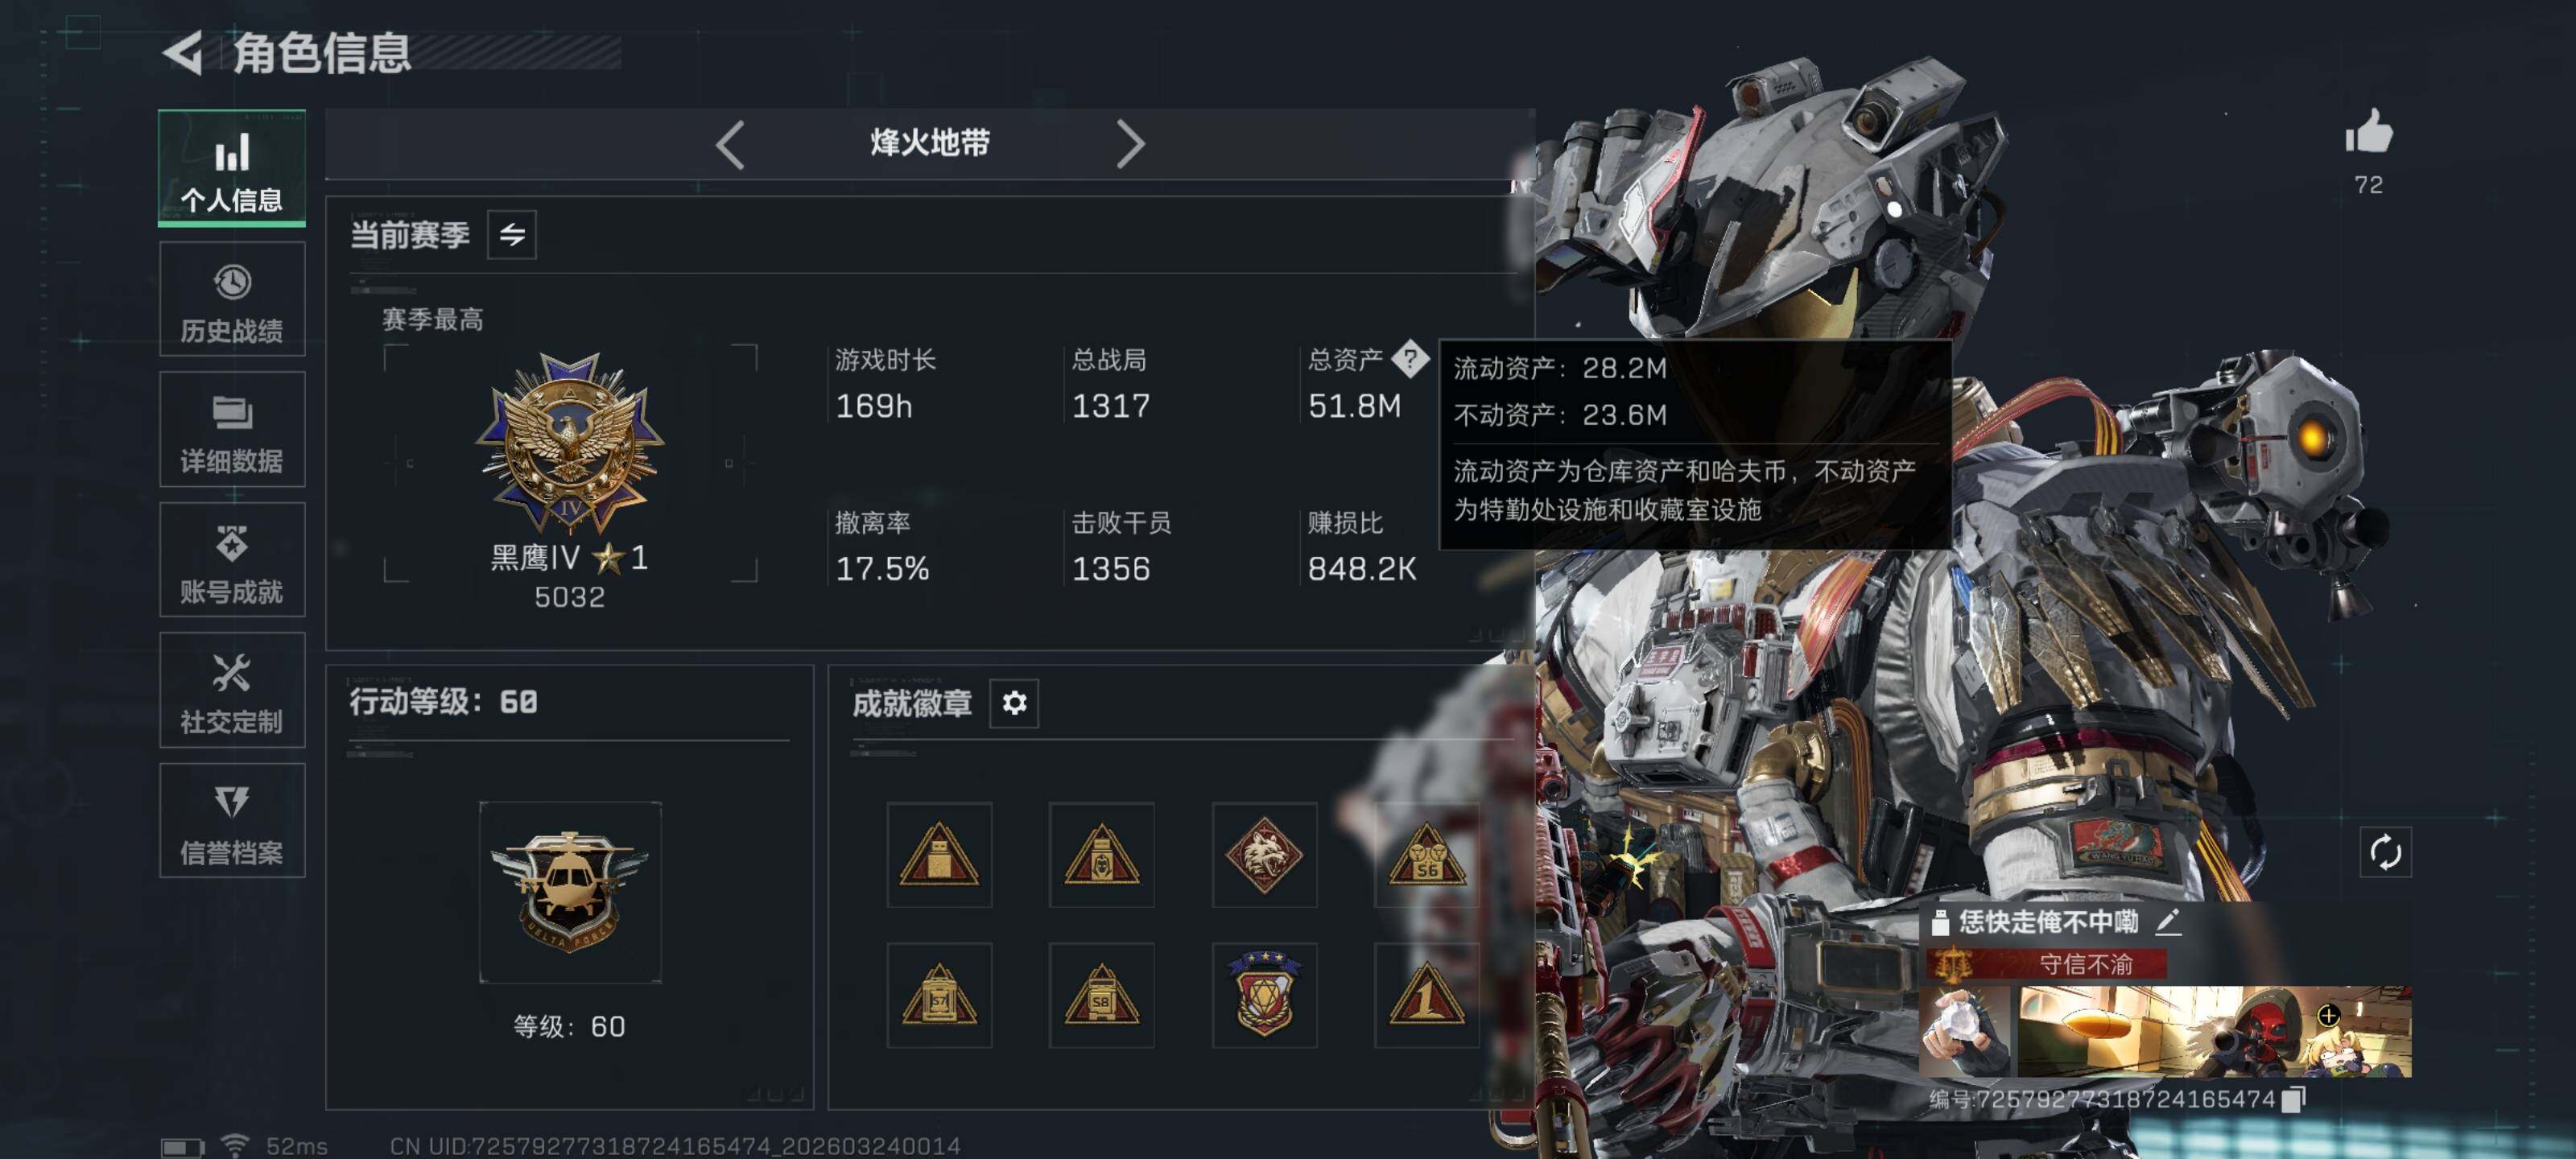Switch to next game mode with right chevron
The image size is (2576, 1159).
pyautogui.click(x=1130, y=145)
